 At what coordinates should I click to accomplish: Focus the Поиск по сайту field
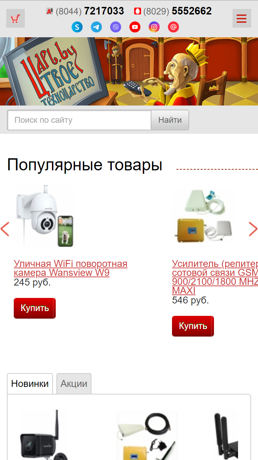click(x=79, y=120)
